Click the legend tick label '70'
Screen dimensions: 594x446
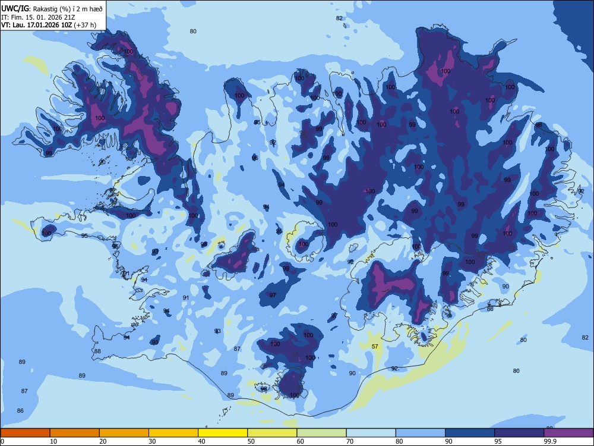click(x=350, y=441)
